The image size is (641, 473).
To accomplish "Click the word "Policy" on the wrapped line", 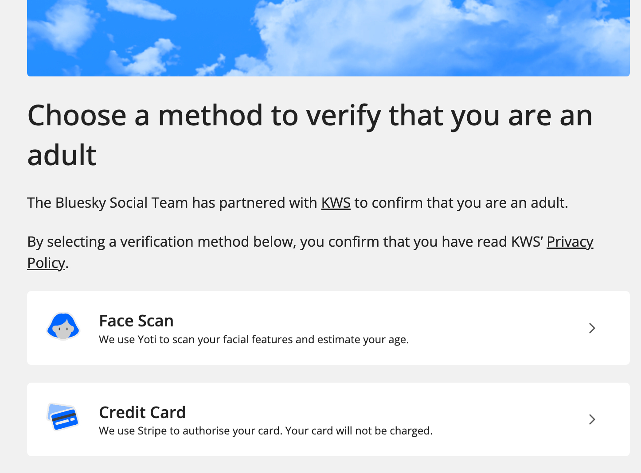I will click(46, 263).
